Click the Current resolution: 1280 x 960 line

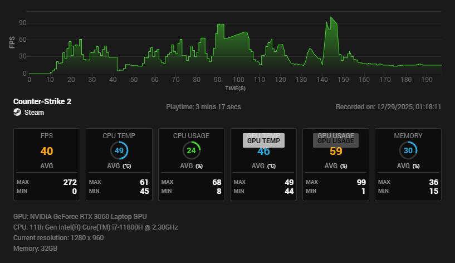tap(58, 238)
